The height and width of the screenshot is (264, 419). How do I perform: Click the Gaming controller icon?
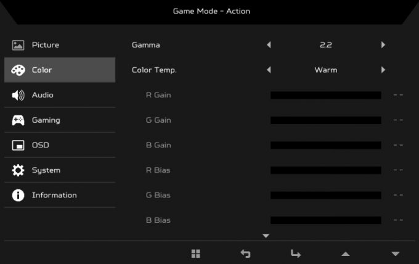[x=18, y=120]
